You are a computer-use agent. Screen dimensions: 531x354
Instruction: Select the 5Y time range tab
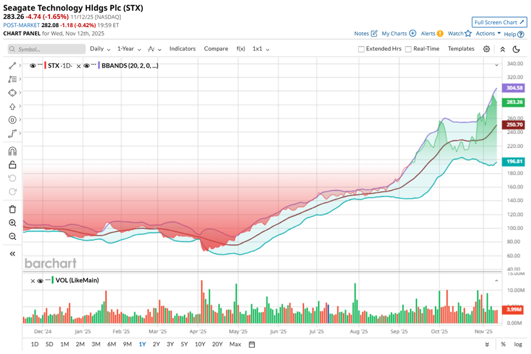tap(184, 344)
